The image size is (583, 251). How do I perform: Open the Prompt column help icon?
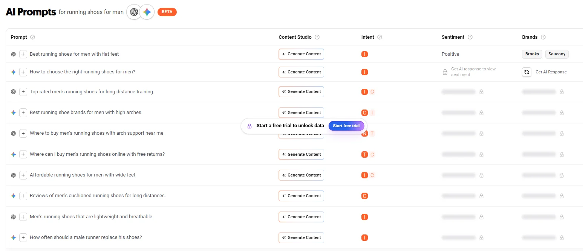click(x=32, y=37)
